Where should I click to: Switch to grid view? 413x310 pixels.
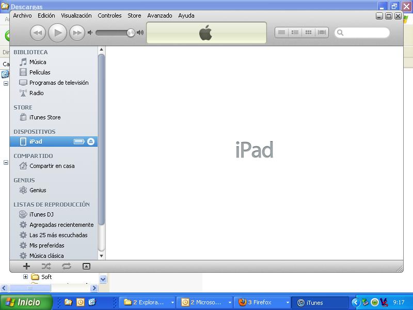coord(308,33)
